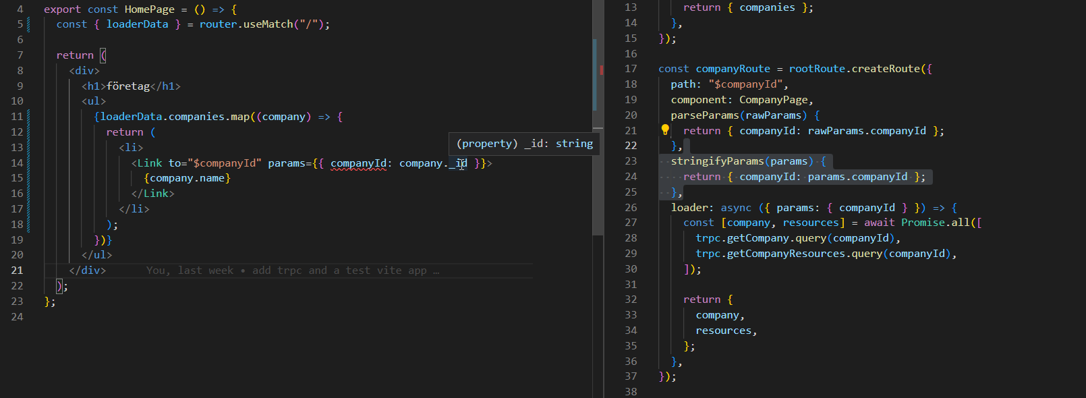Screen dimensions: 1086x398
Task: Click the 'loader' property key on line 26
Action: click(x=689, y=208)
